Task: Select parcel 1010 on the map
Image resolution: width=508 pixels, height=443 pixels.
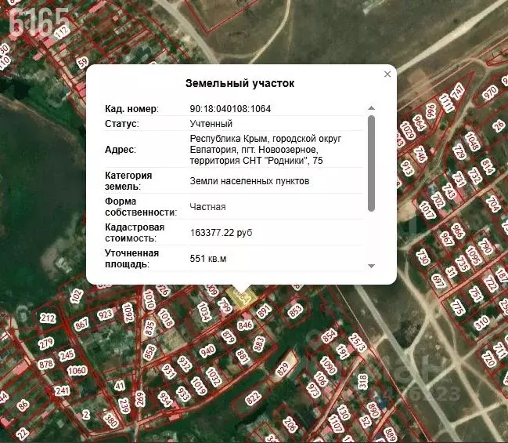Action: tap(150, 300)
